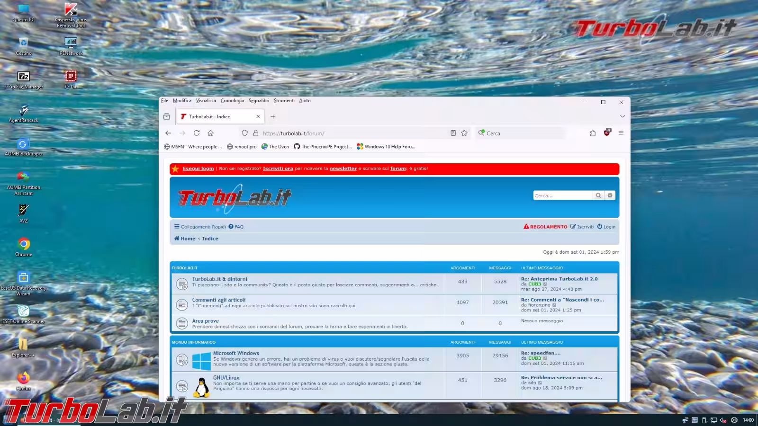Show site security padlock info
Image resolution: width=758 pixels, height=426 pixels.
point(256,133)
